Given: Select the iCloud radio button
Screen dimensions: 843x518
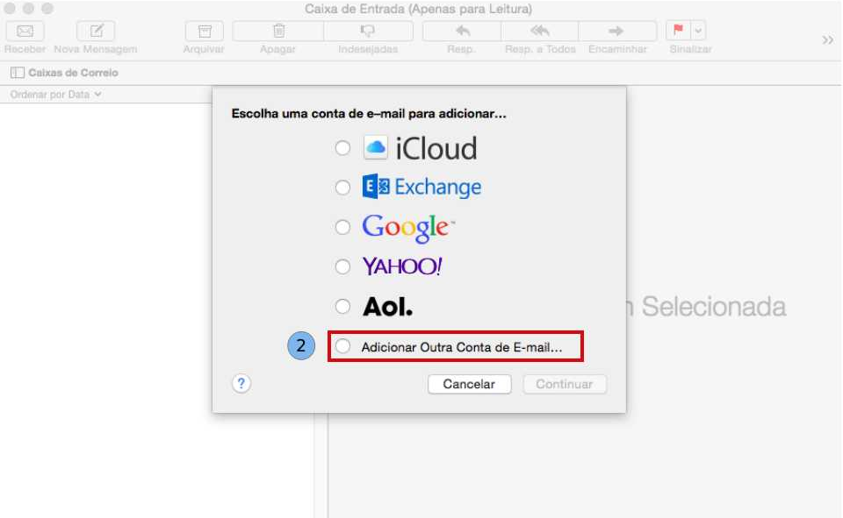Looking at the screenshot, I should [342, 148].
